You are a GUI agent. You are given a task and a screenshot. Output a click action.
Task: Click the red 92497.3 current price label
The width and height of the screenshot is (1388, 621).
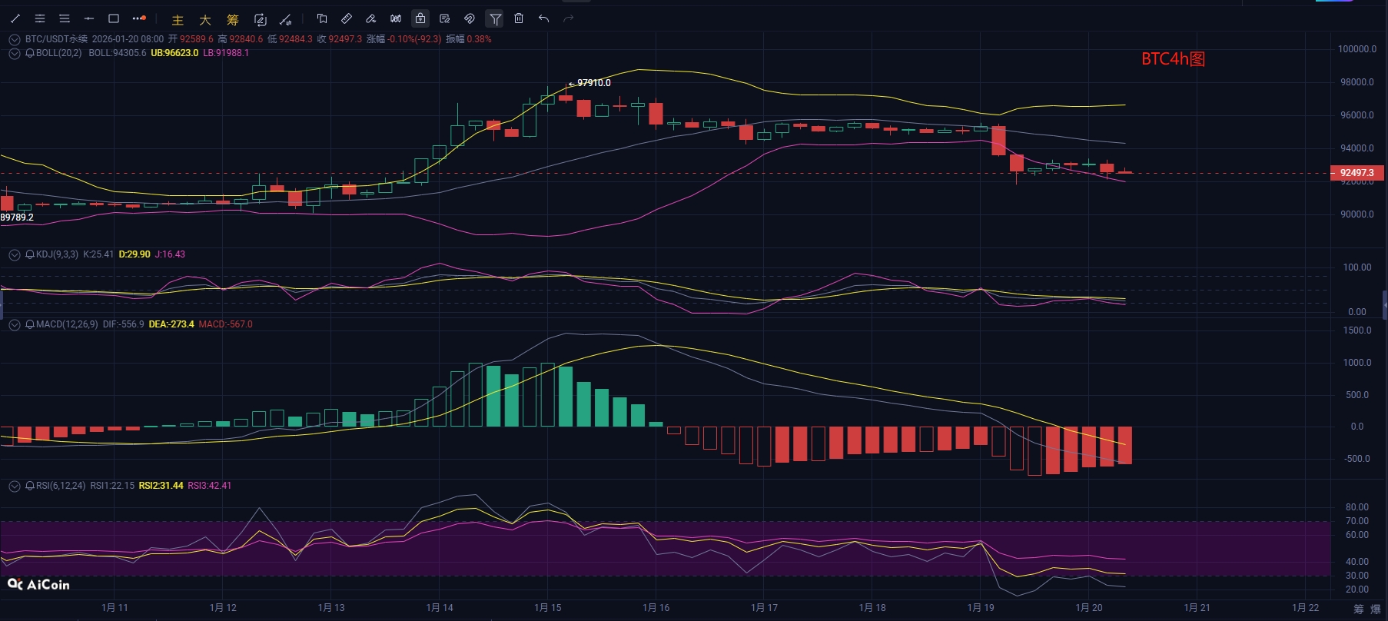coord(1359,173)
